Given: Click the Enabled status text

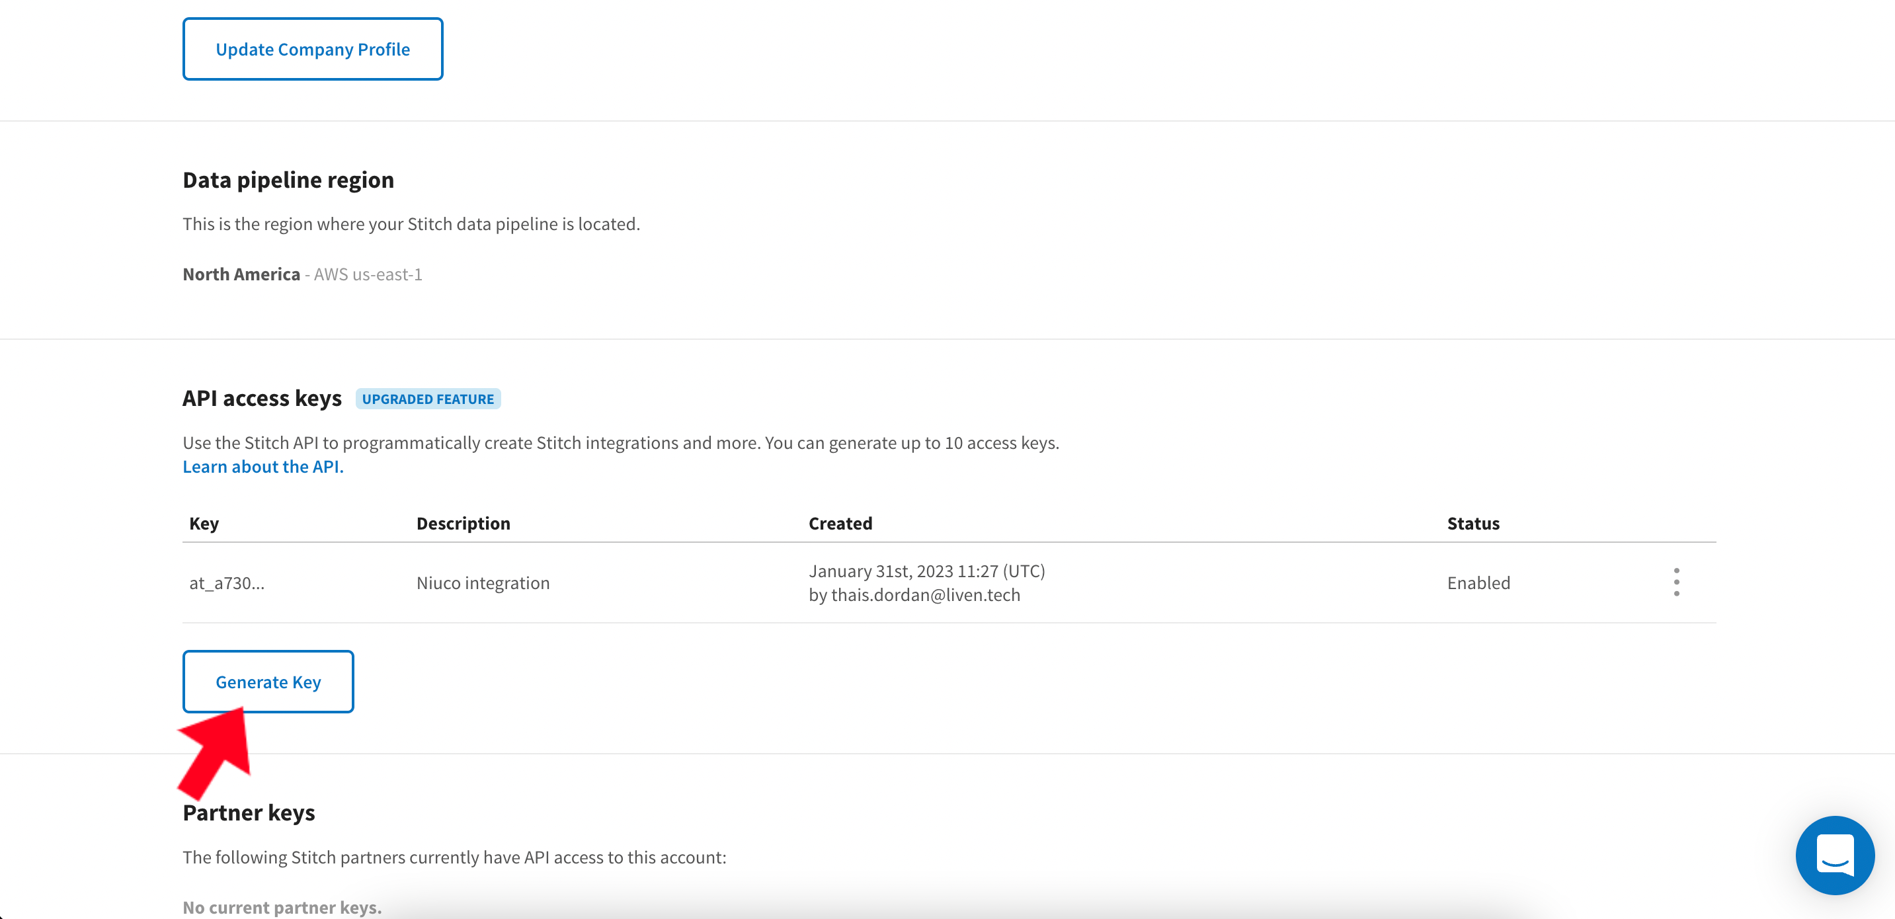Looking at the screenshot, I should coord(1478,582).
